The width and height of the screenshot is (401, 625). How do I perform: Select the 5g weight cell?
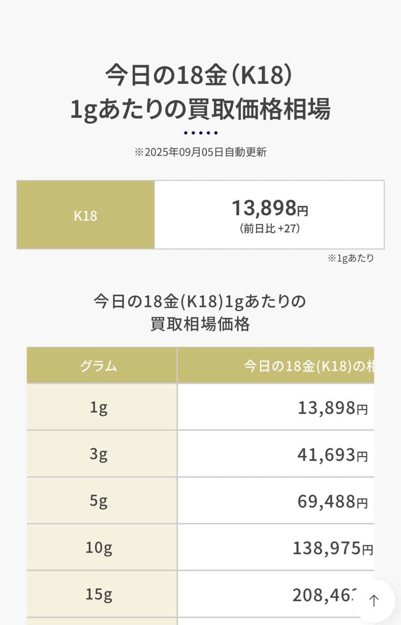(x=102, y=500)
